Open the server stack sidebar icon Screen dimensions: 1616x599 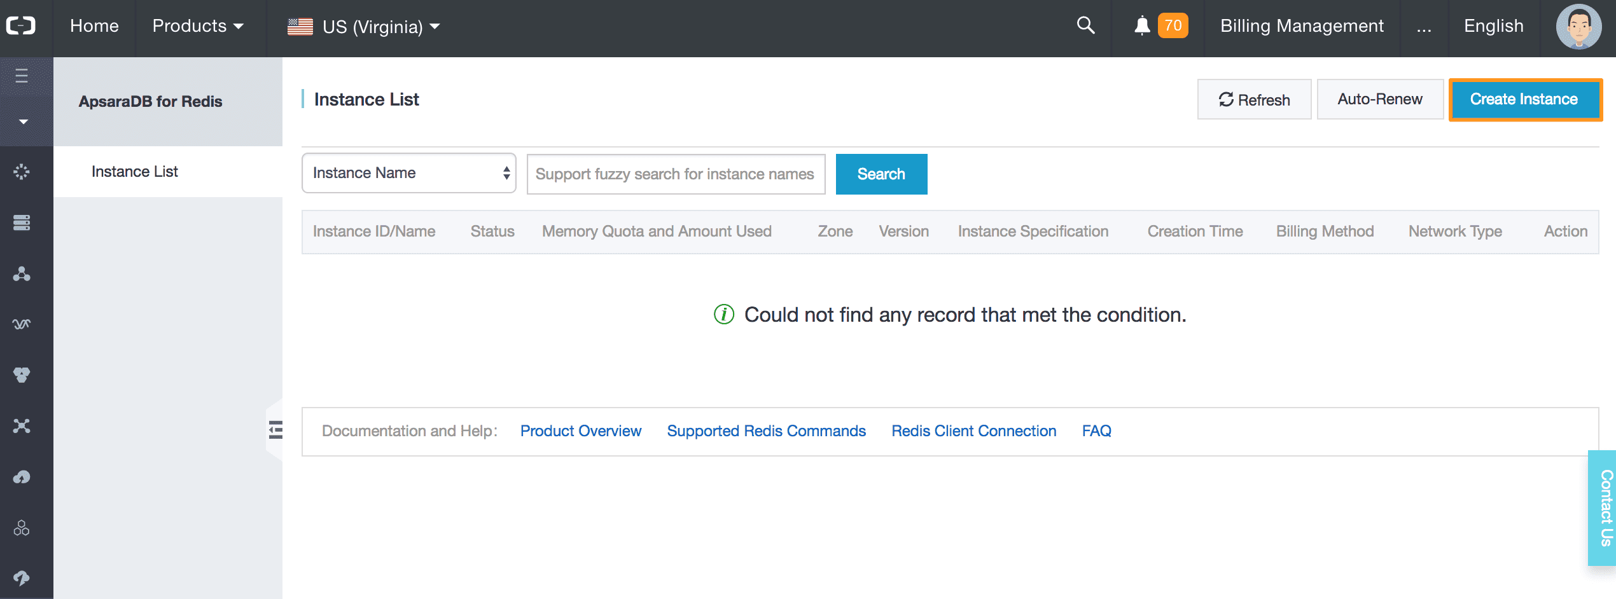coord(22,223)
